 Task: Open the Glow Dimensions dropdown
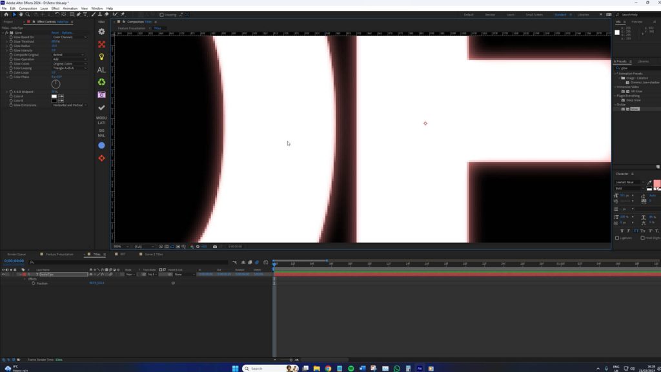(x=70, y=105)
